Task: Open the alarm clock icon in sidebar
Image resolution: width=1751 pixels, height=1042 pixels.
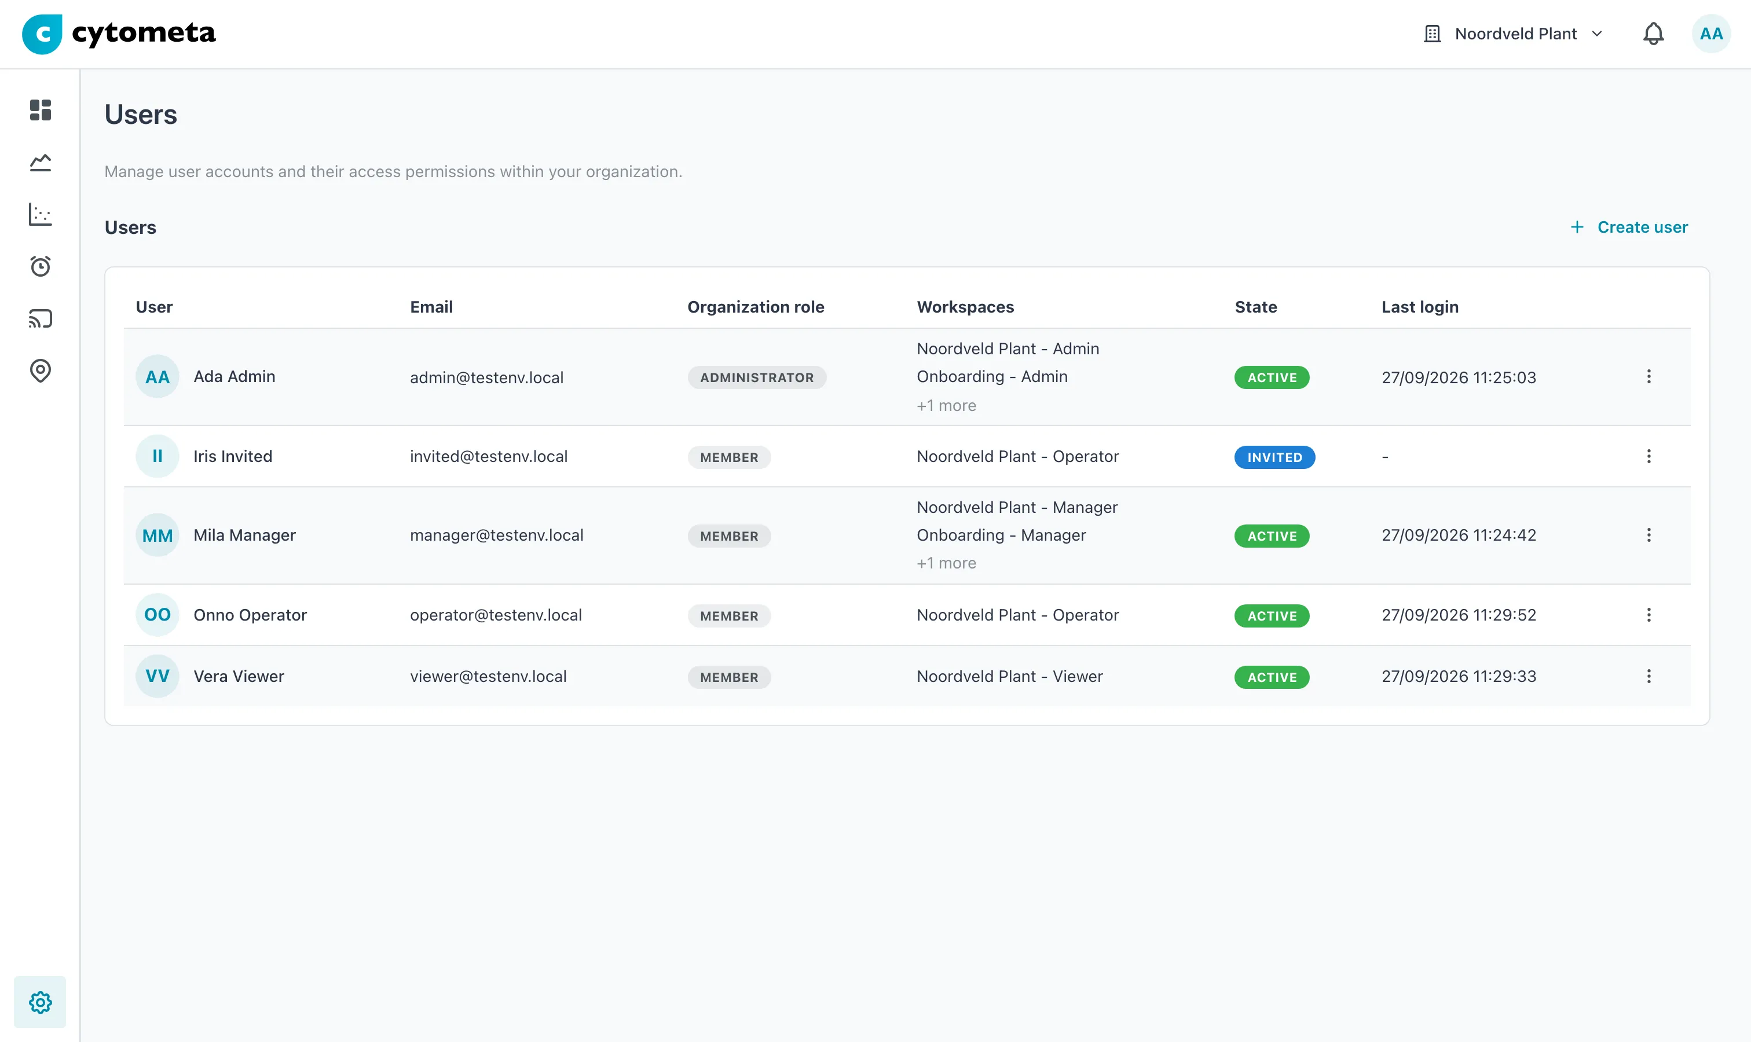Action: [40, 266]
